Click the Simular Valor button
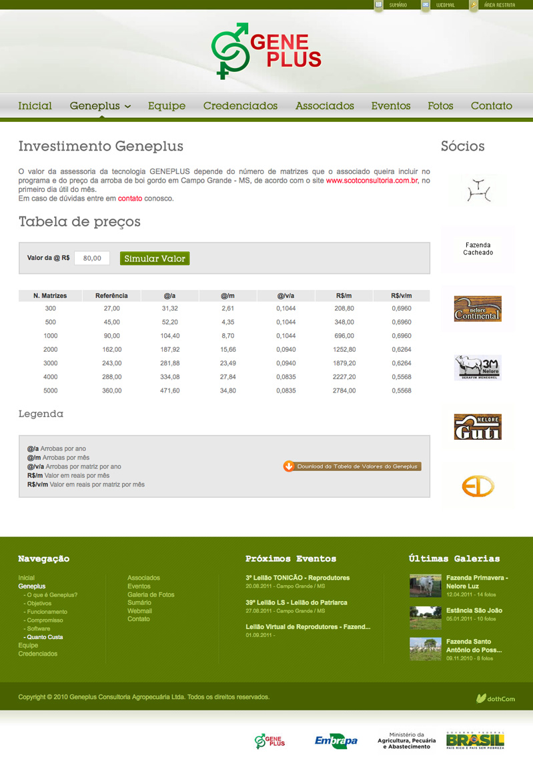 click(155, 259)
